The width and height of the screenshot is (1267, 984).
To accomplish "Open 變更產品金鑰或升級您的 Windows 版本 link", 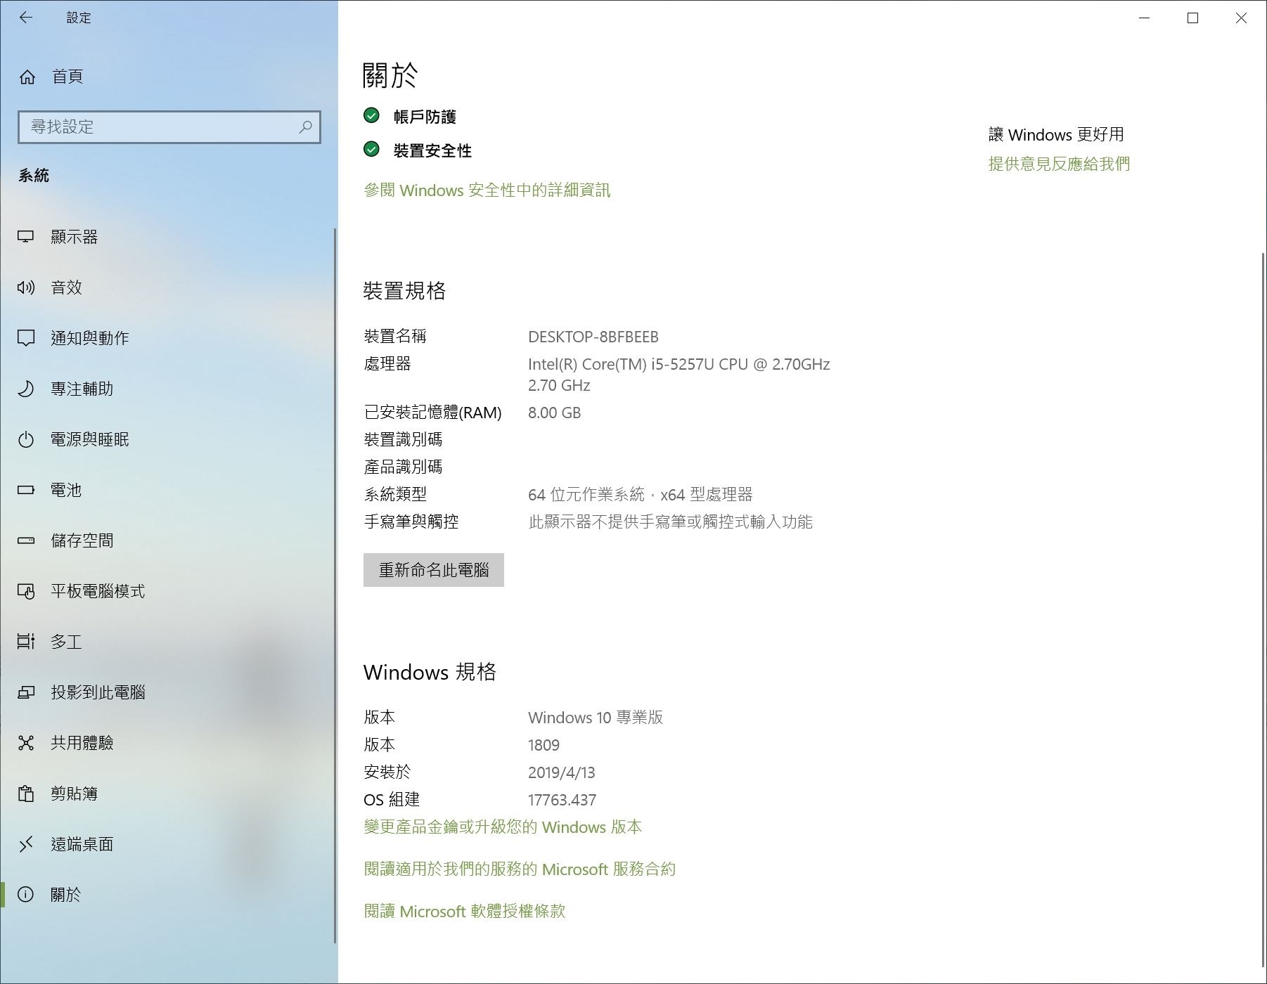I will click(x=503, y=827).
